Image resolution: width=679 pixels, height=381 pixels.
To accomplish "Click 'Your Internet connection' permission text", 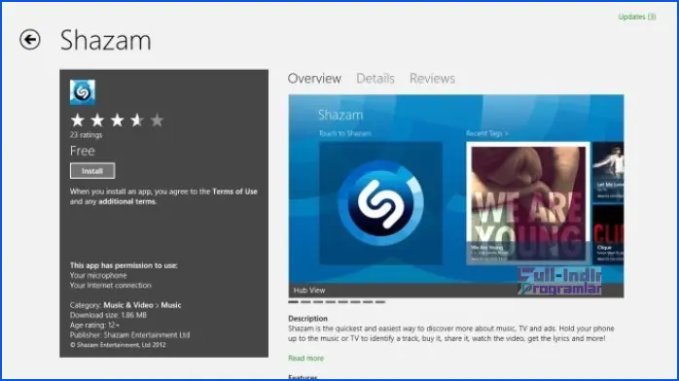I will 111,286.
